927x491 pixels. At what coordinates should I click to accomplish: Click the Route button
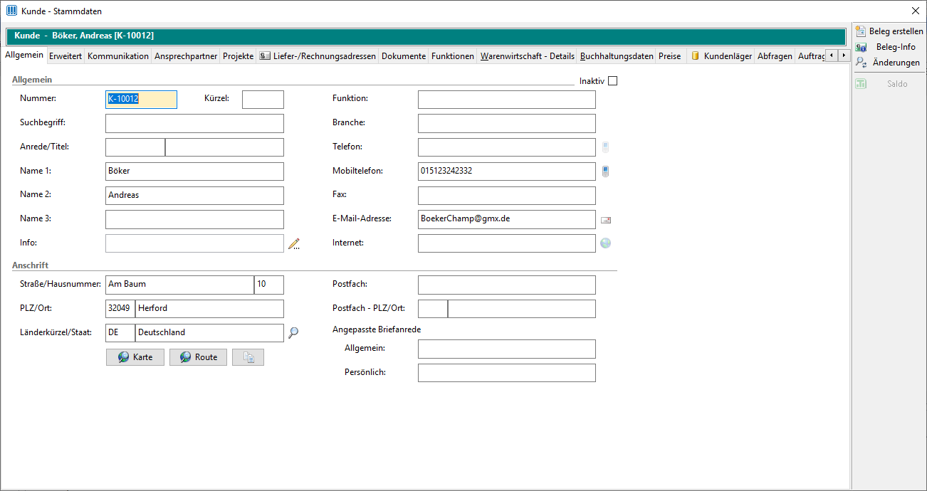tap(199, 357)
